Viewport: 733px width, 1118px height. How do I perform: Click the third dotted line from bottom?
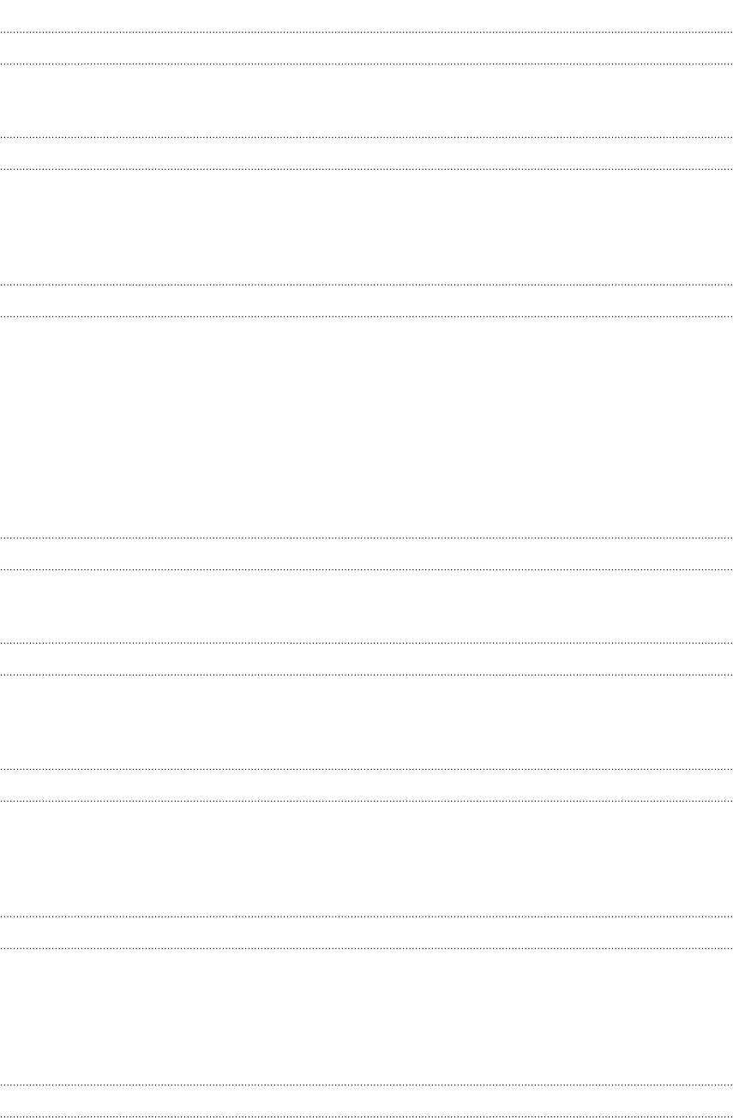click(x=366, y=948)
